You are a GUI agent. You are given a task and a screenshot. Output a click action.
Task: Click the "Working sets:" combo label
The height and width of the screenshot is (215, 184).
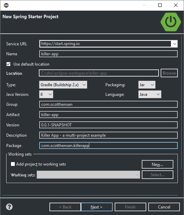(23, 175)
